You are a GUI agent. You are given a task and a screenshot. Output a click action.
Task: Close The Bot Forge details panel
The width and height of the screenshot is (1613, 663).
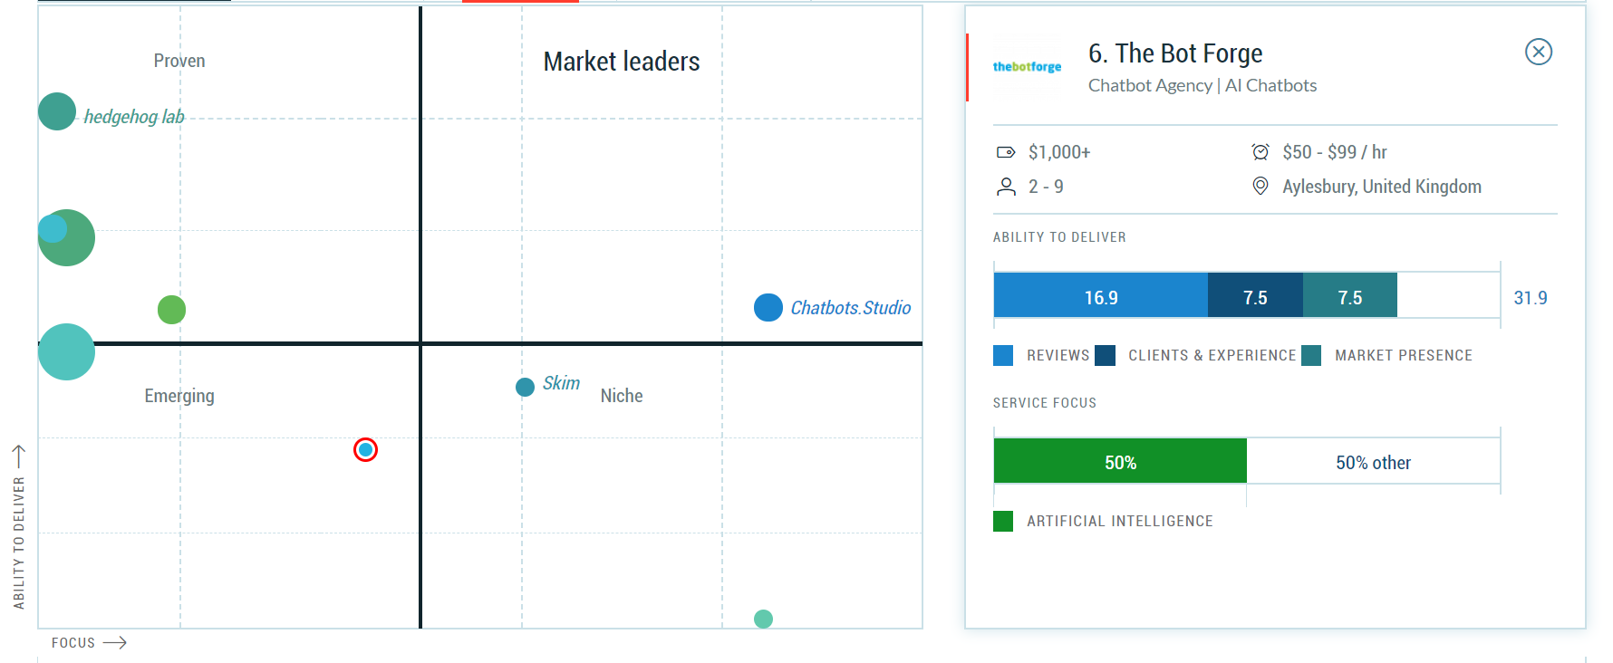click(1538, 52)
